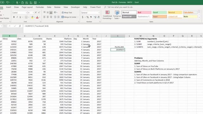Click the Format Painter button
The height and width of the screenshot is (114, 203).
point(4,18)
